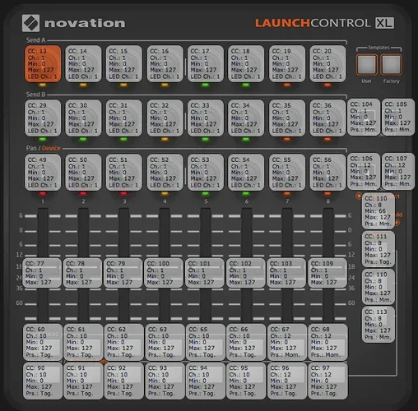Screen dimensions: 418x411
Task: Select the CC: 95 toggle button
Action: [246, 381]
